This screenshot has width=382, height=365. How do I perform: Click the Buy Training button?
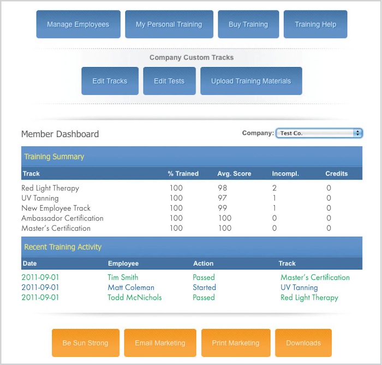248,25
